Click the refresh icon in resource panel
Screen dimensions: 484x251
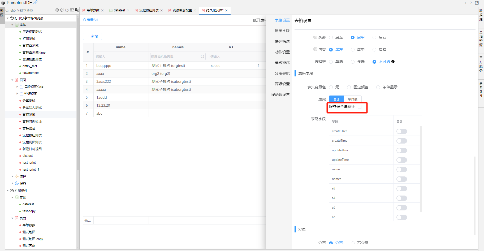tap(67, 10)
